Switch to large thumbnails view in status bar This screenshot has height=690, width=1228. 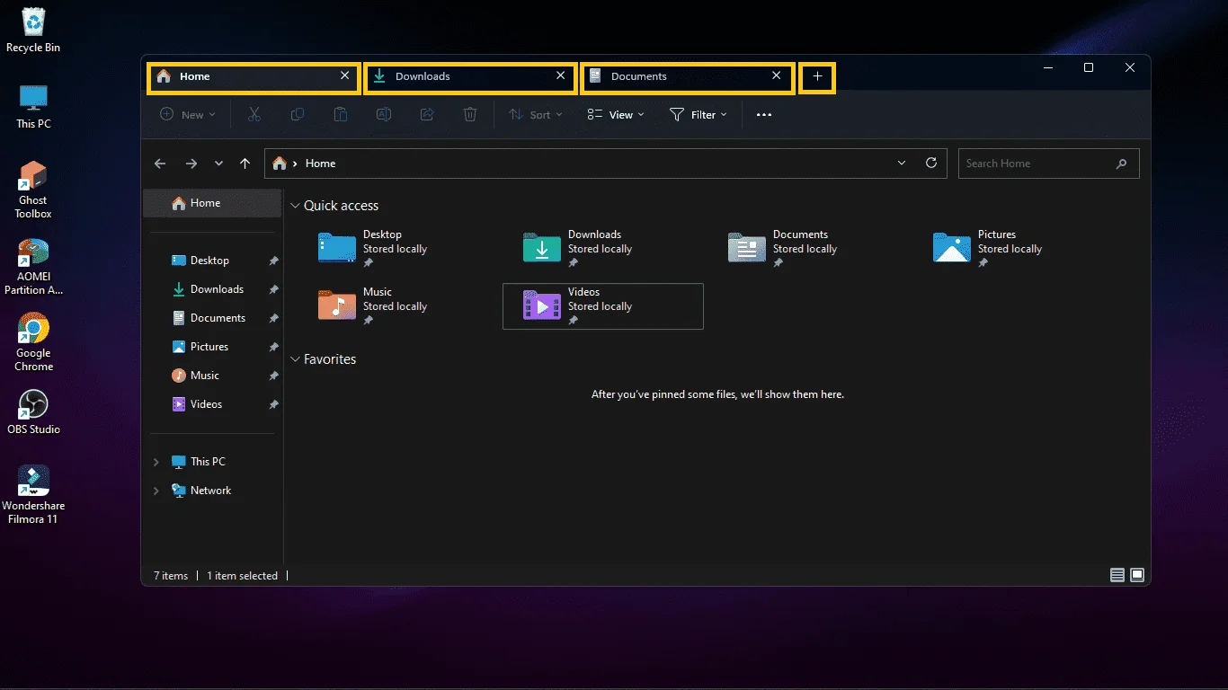(x=1137, y=575)
